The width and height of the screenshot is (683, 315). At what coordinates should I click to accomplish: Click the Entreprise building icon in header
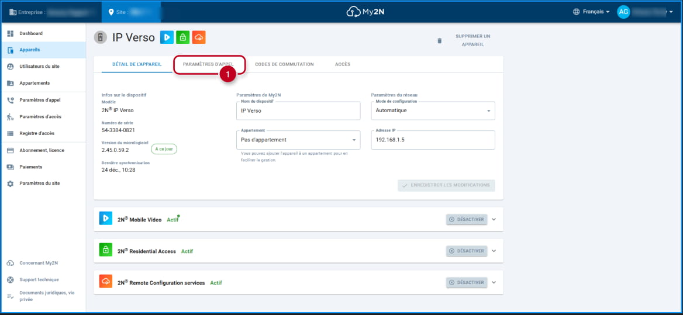point(13,12)
